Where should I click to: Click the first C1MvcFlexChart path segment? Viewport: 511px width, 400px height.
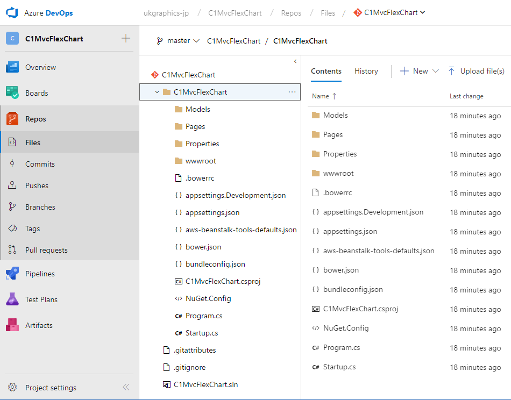(x=233, y=41)
